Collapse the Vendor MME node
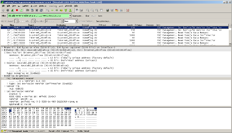Screen dimensions: 232x133 click(5, 86)
